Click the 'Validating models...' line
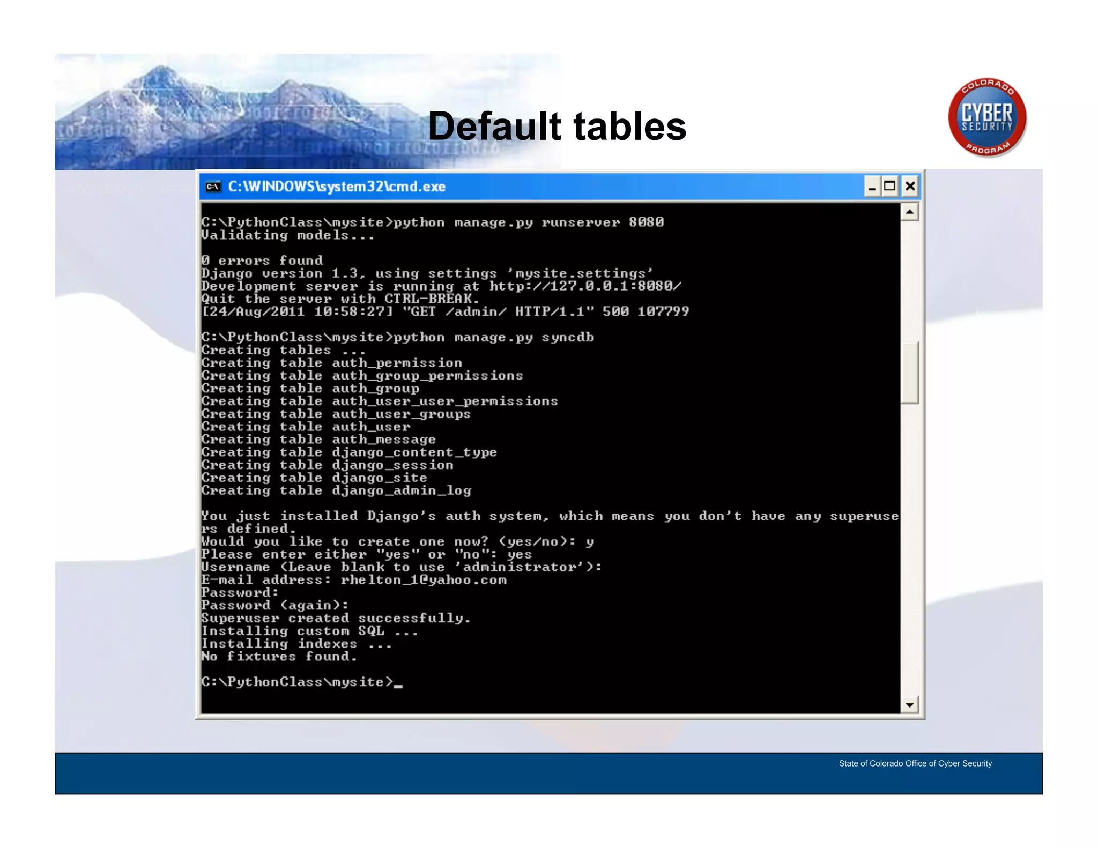Image resolution: width=1098 pixels, height=848 pixels. (x=288, y=235)
